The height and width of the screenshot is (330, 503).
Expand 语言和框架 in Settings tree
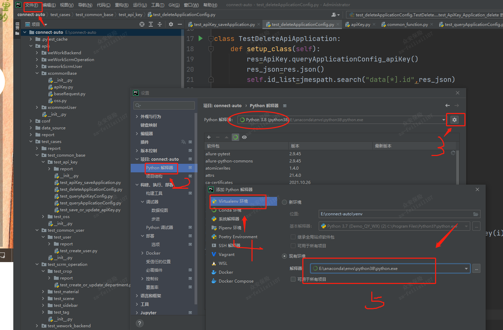tap(137, 296)
